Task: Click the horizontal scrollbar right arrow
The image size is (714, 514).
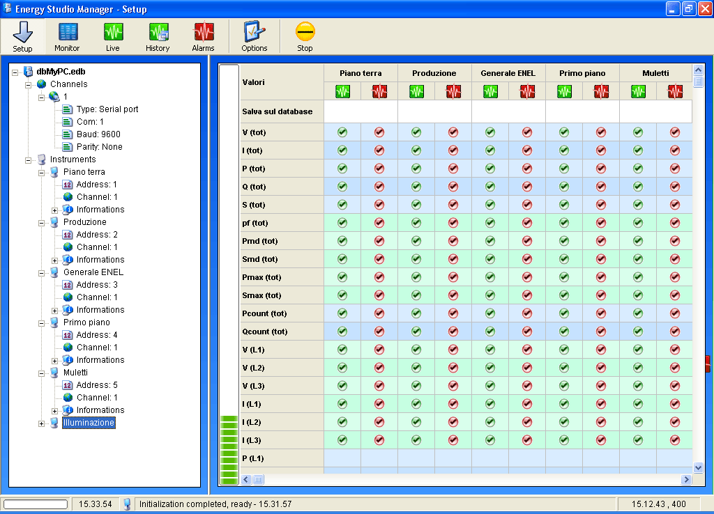Action: 686,479
